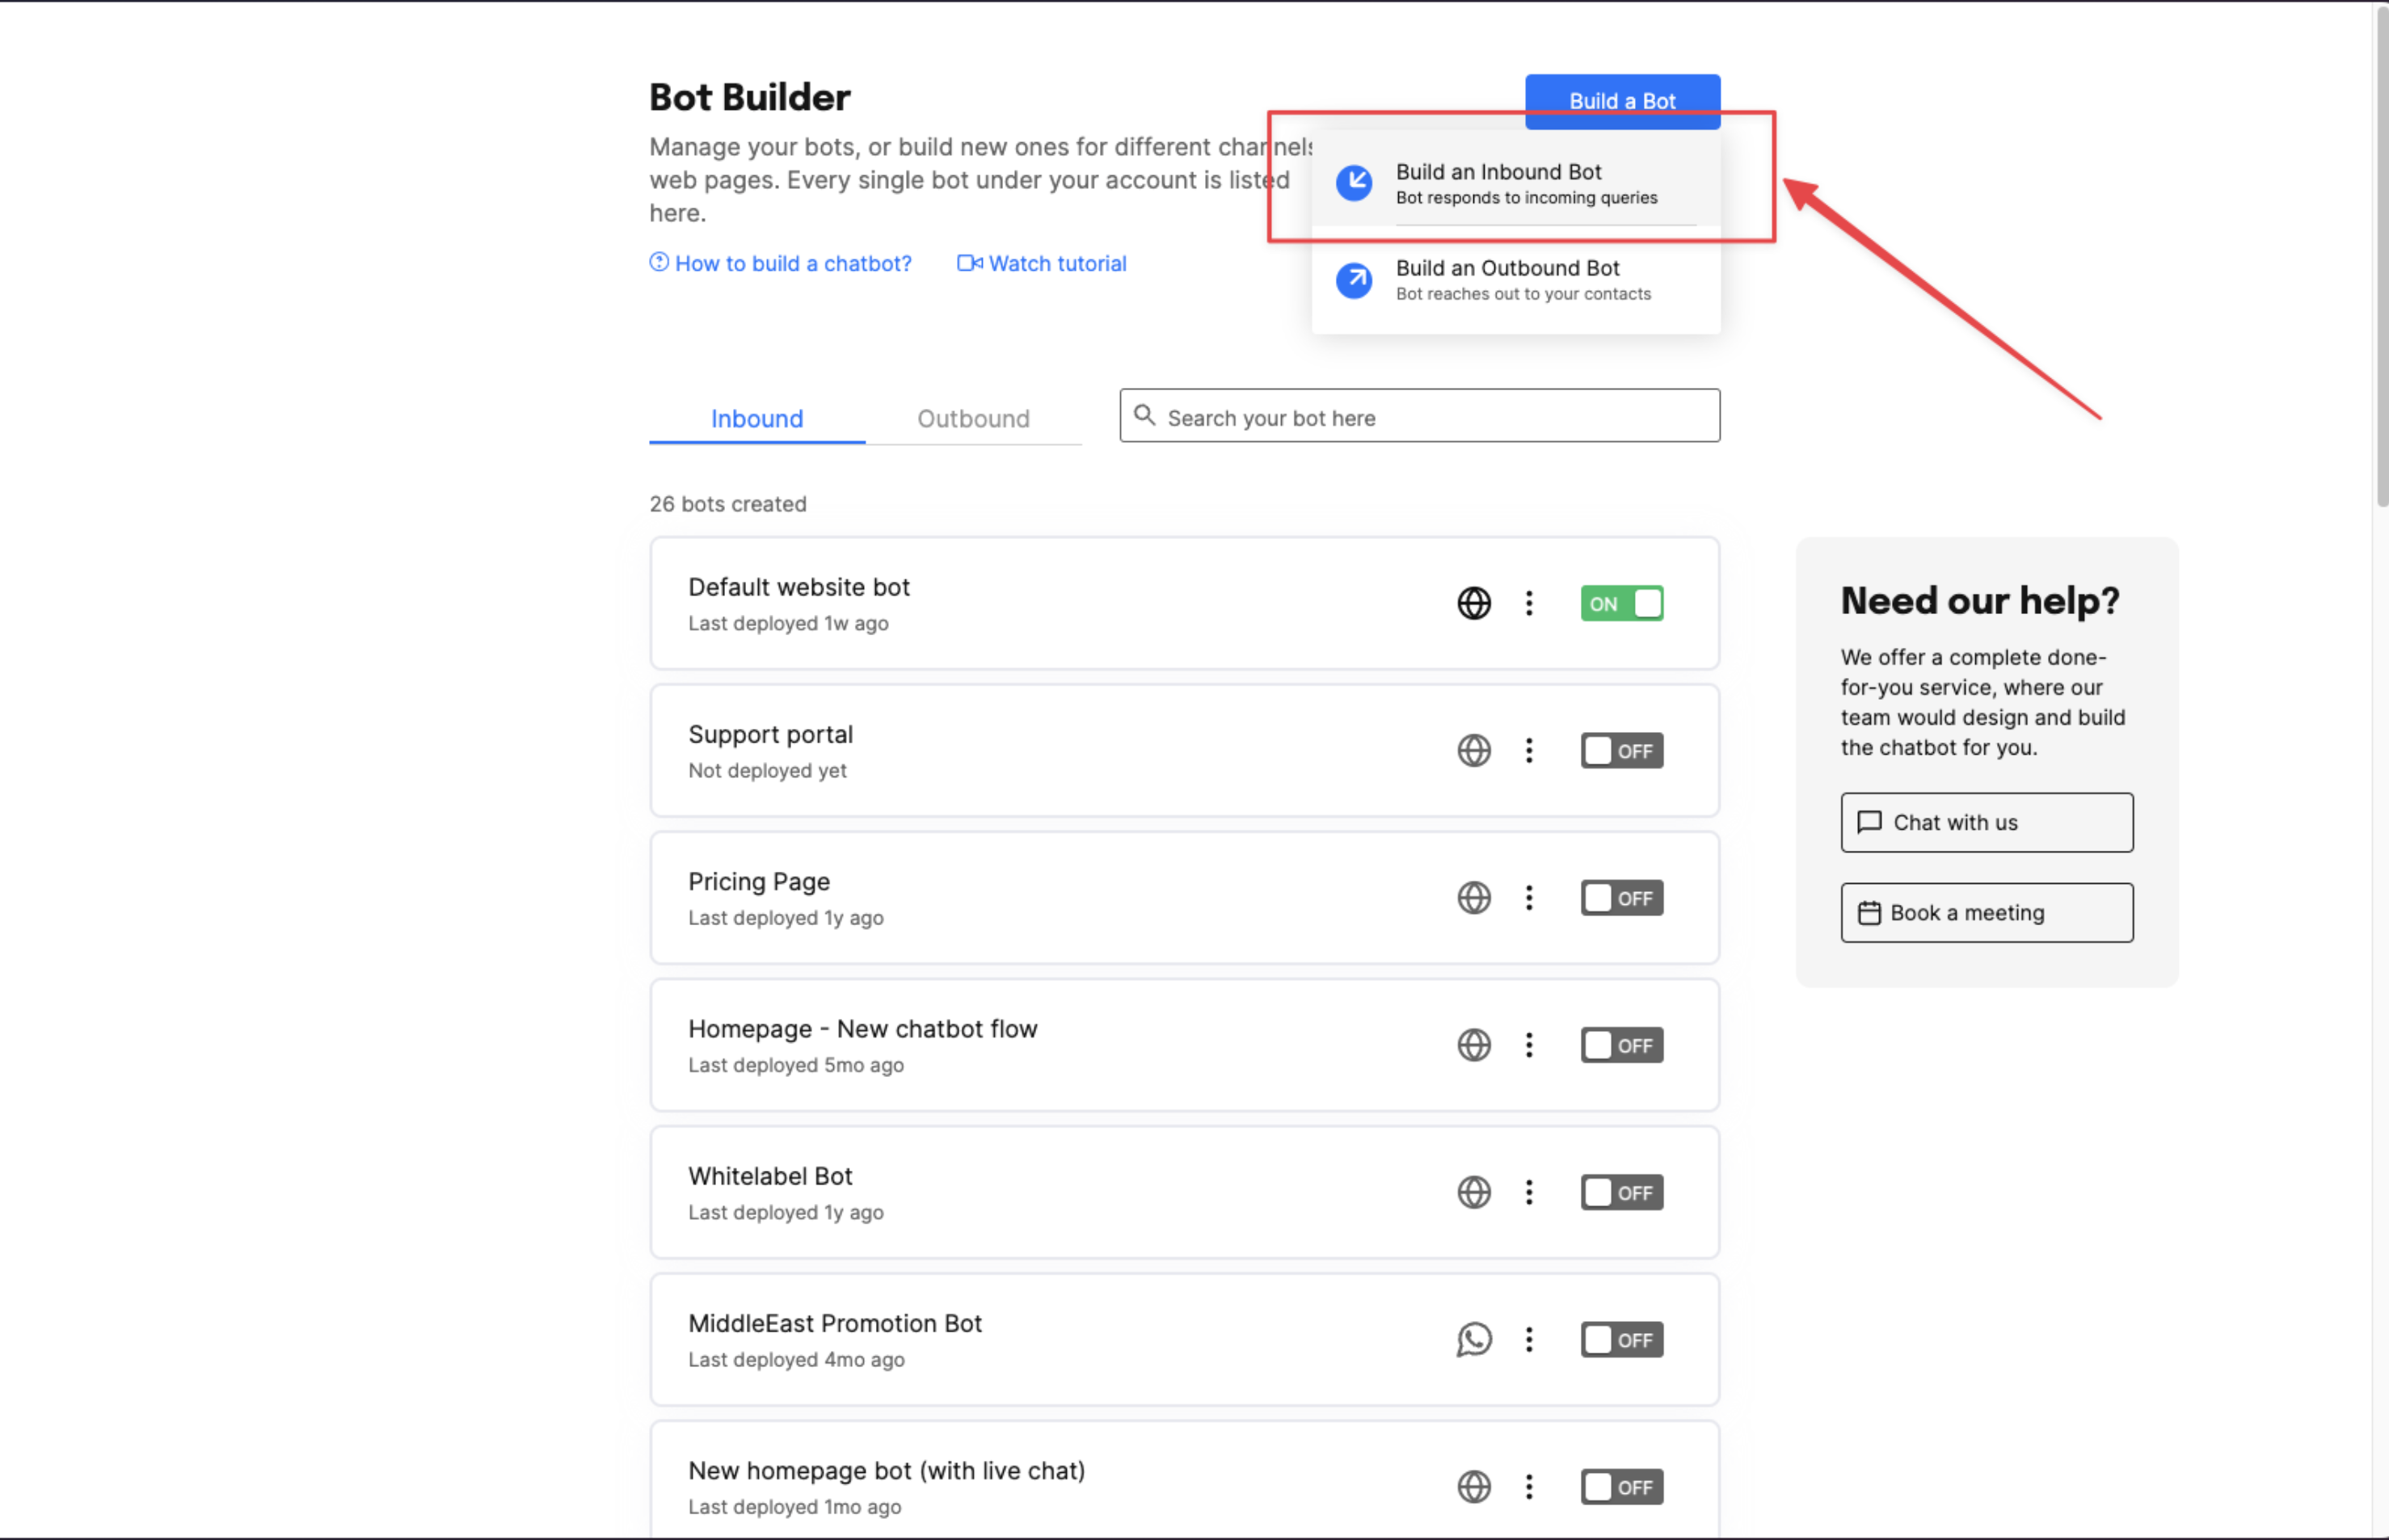This screenshot has height=1540, width=2389.
Task: Click the search magnifier icon
Action: pos(1144,416)
